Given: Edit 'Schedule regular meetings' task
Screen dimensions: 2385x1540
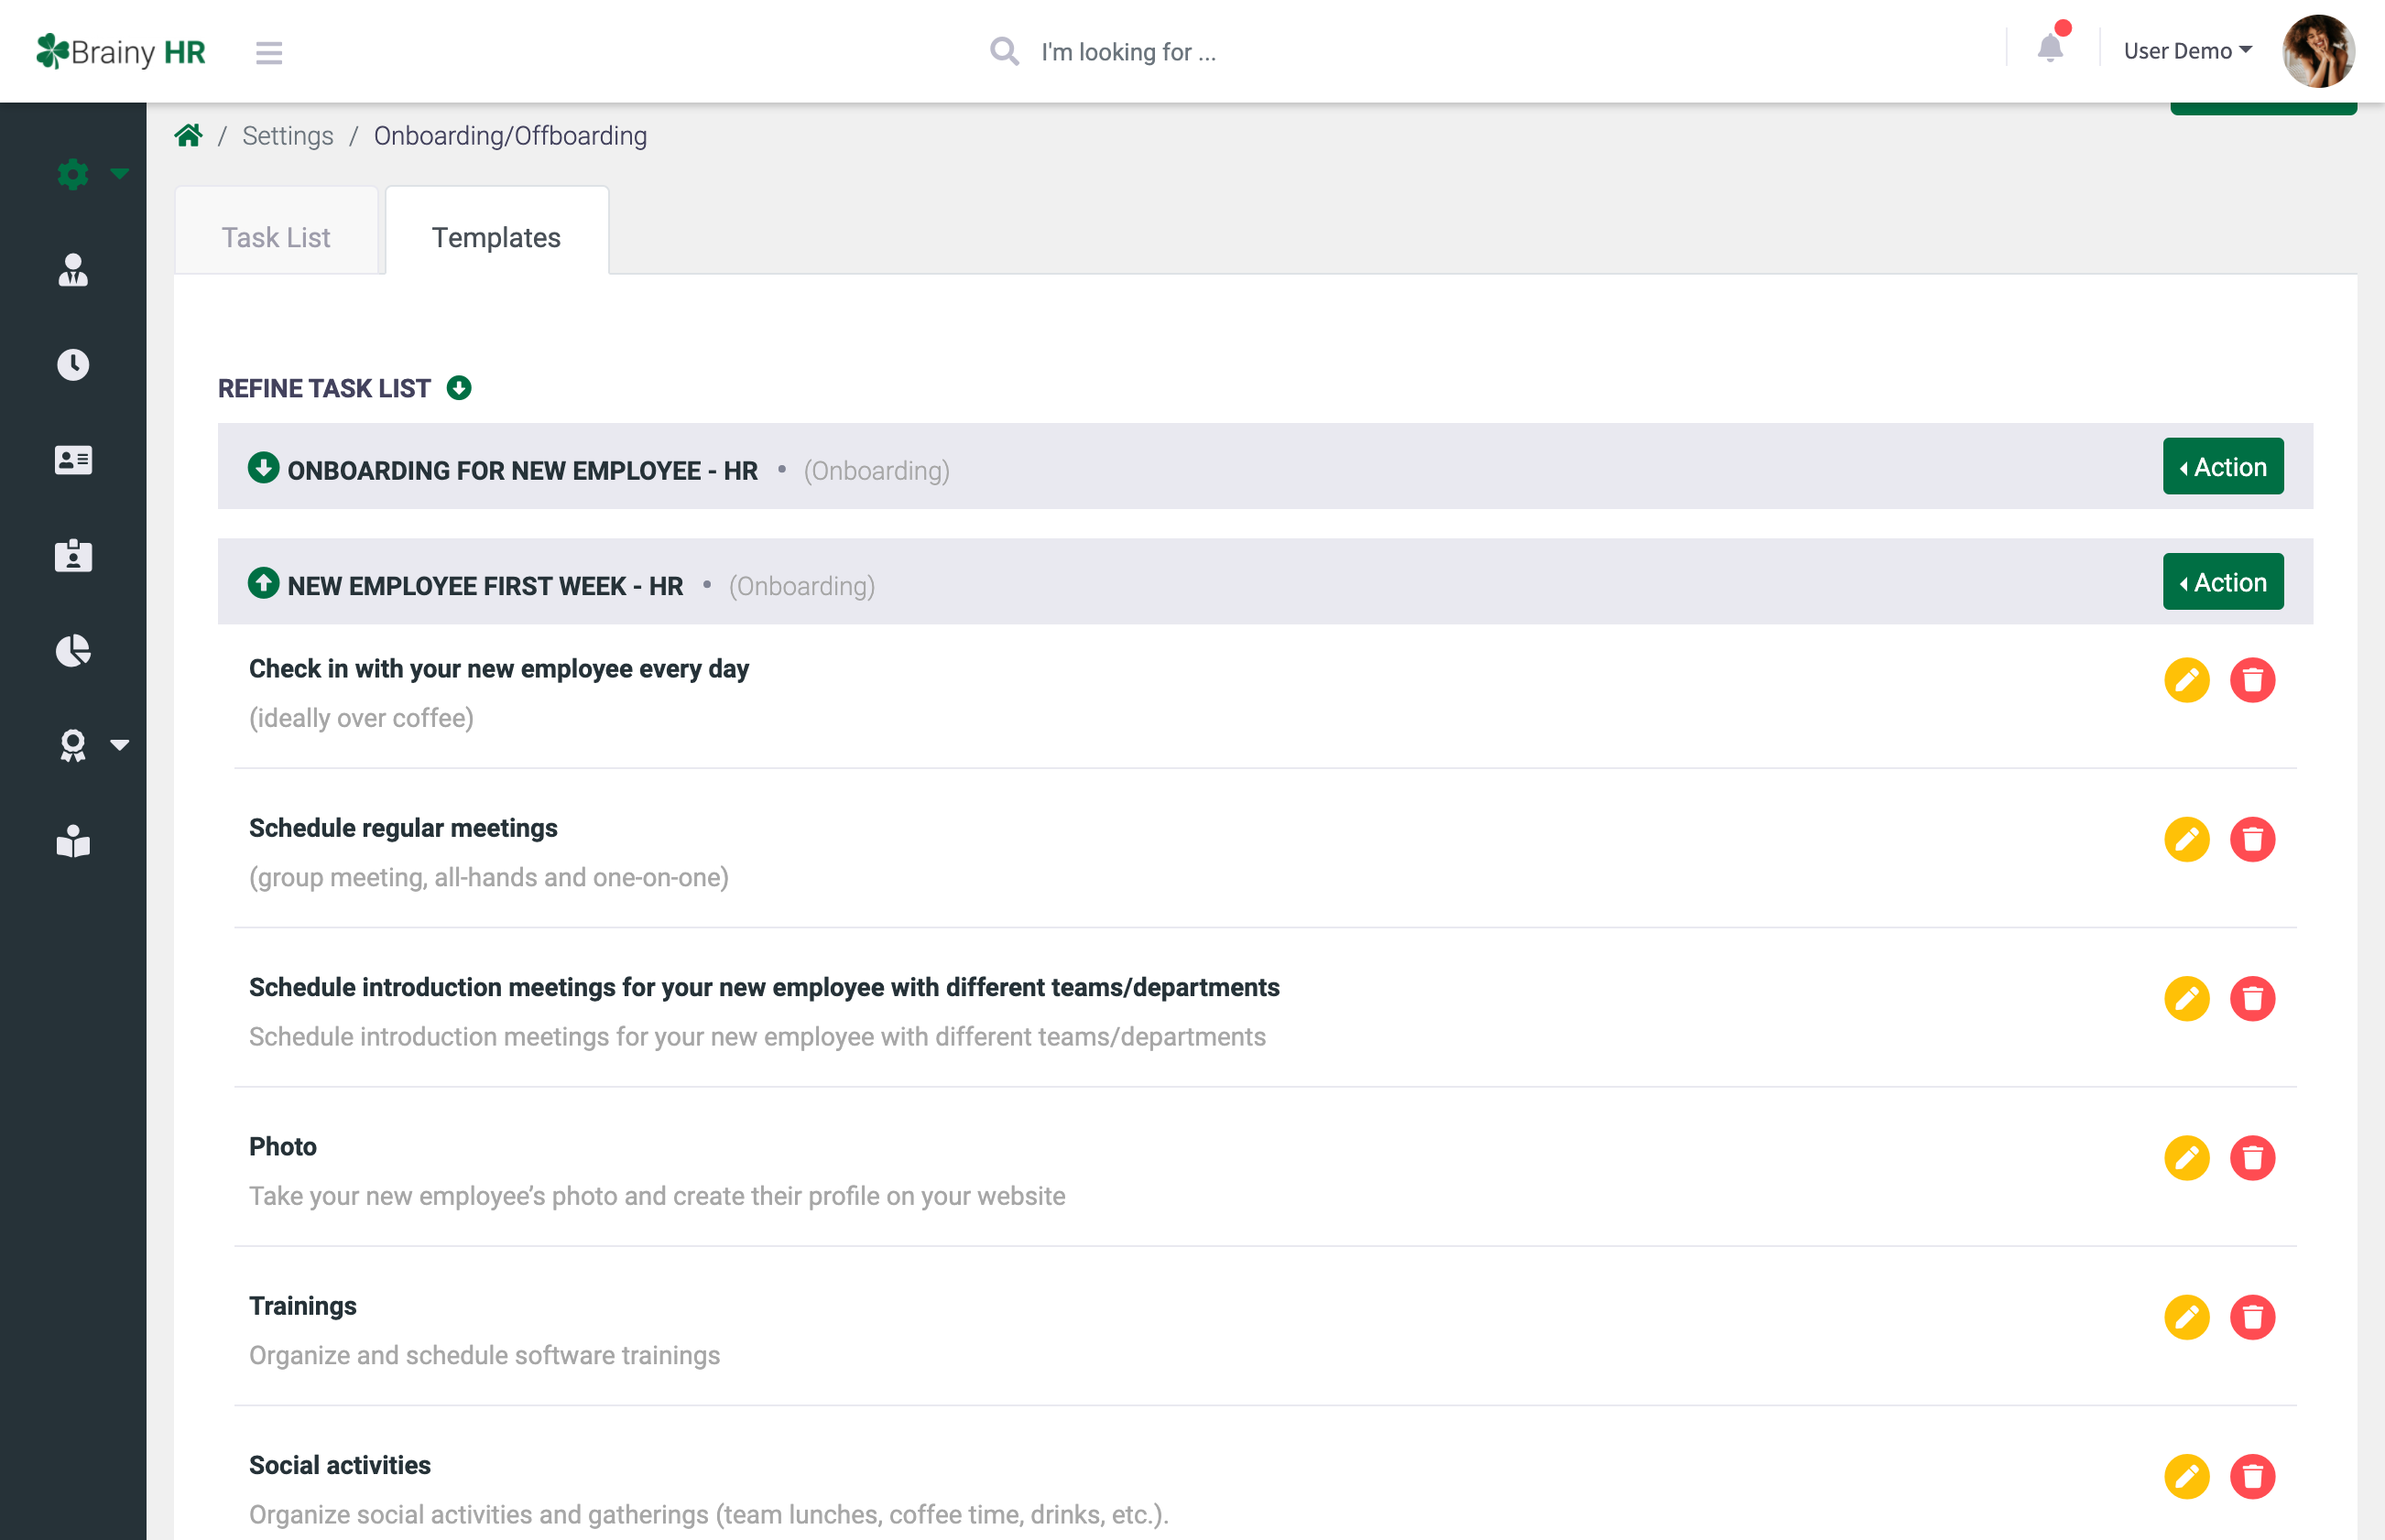Looking at the screenshot, I should click(x=2187, y=839).
